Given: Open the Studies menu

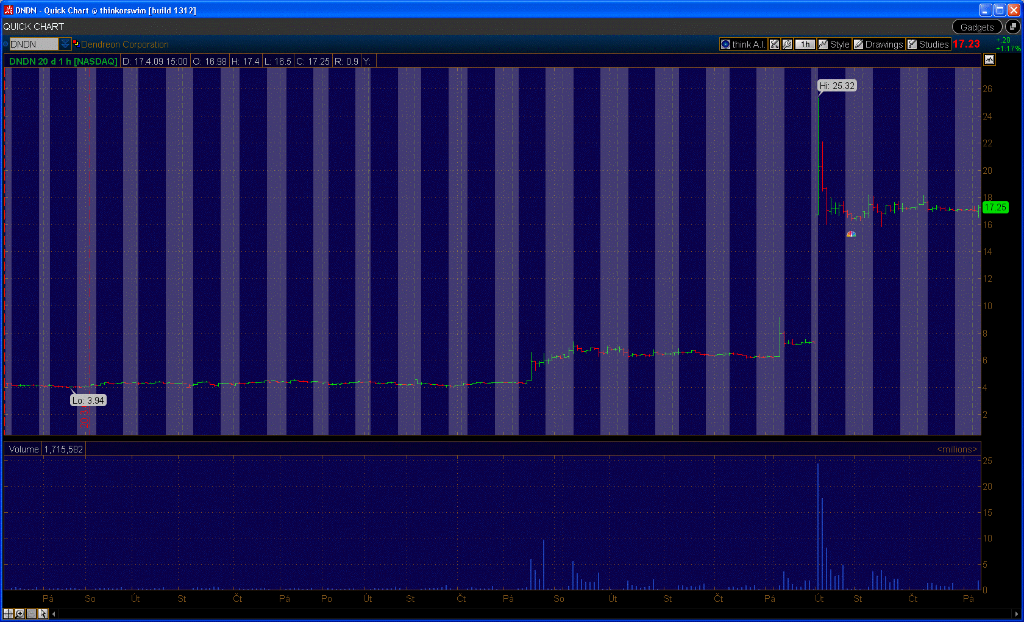Looking at the screenshot, I should pos(928,44).
